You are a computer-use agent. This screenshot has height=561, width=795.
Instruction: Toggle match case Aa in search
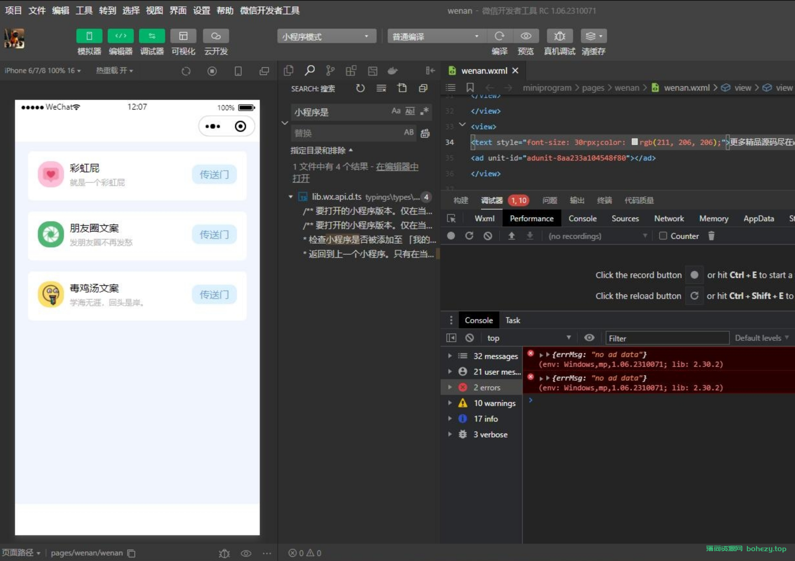tap(396, 111)
